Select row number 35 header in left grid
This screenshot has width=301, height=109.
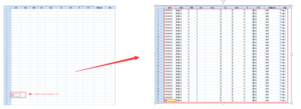point(7,103)
